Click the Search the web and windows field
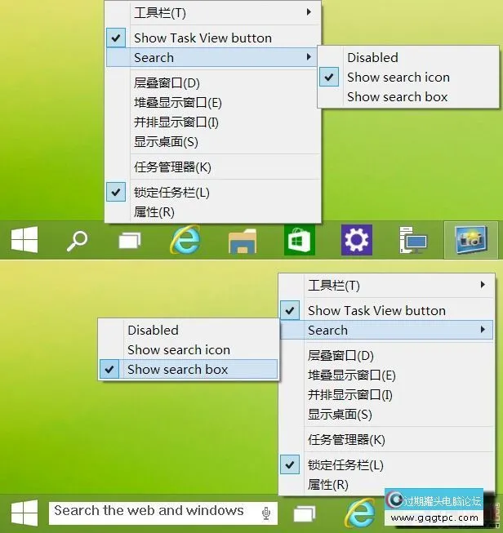 tap(151, 512)
